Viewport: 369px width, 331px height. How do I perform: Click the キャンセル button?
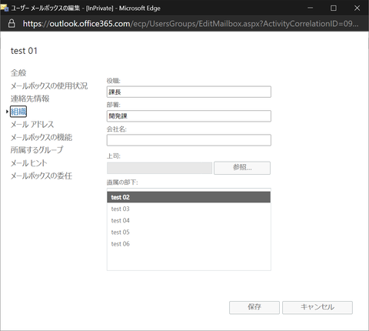pyautogui.click(x=317, y=307)
